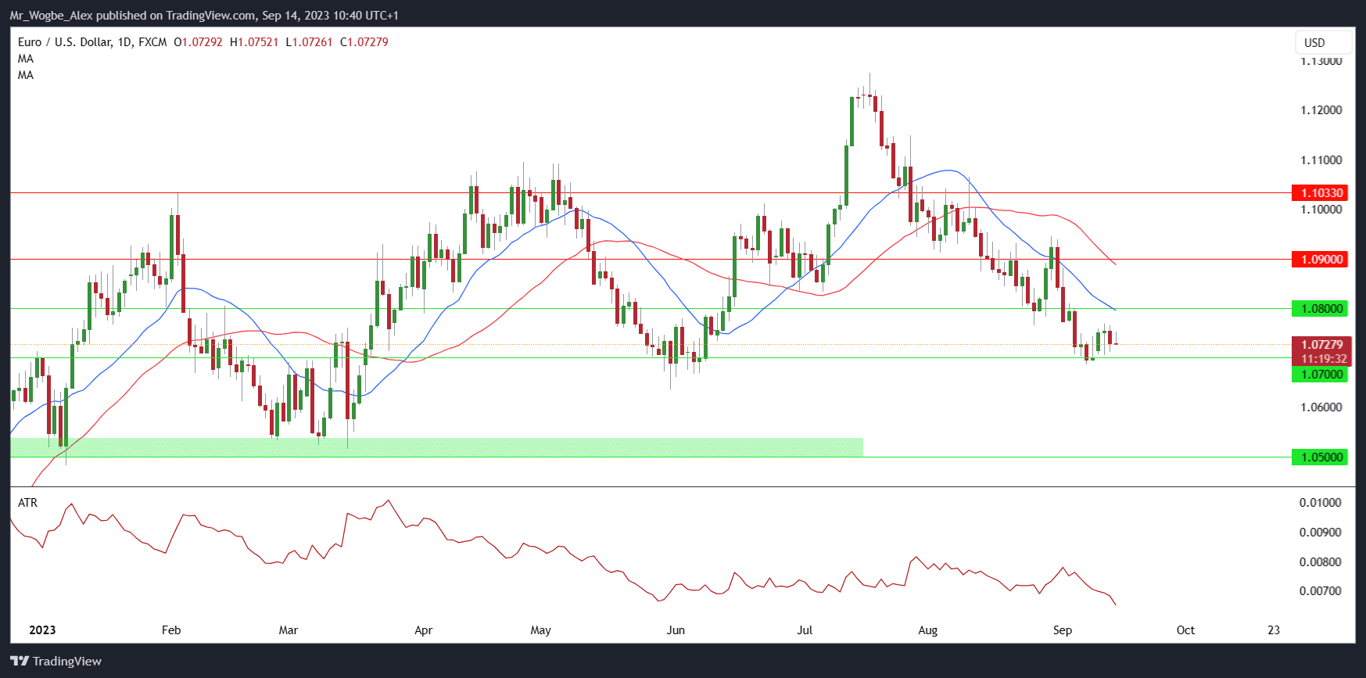1366x678 pixels.
Task: Click the ATR indicator label
Action: [27, 503]
